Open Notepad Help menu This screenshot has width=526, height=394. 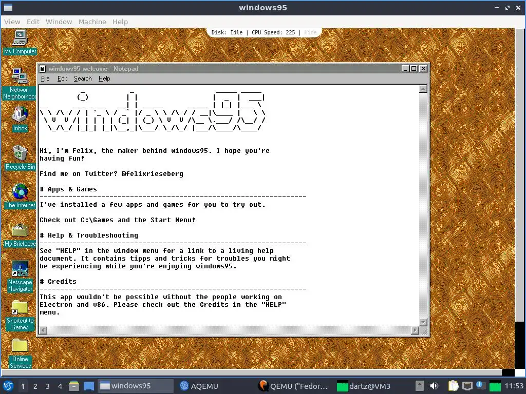pos(104,78)
